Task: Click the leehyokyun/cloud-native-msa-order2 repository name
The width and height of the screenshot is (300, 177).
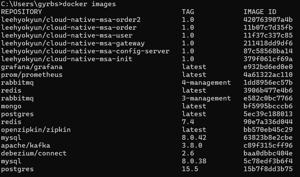Action: 71,20
